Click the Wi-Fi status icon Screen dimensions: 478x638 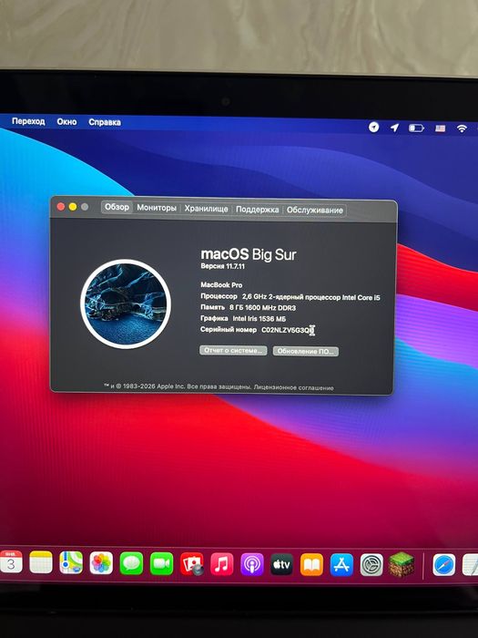[462, 129]
